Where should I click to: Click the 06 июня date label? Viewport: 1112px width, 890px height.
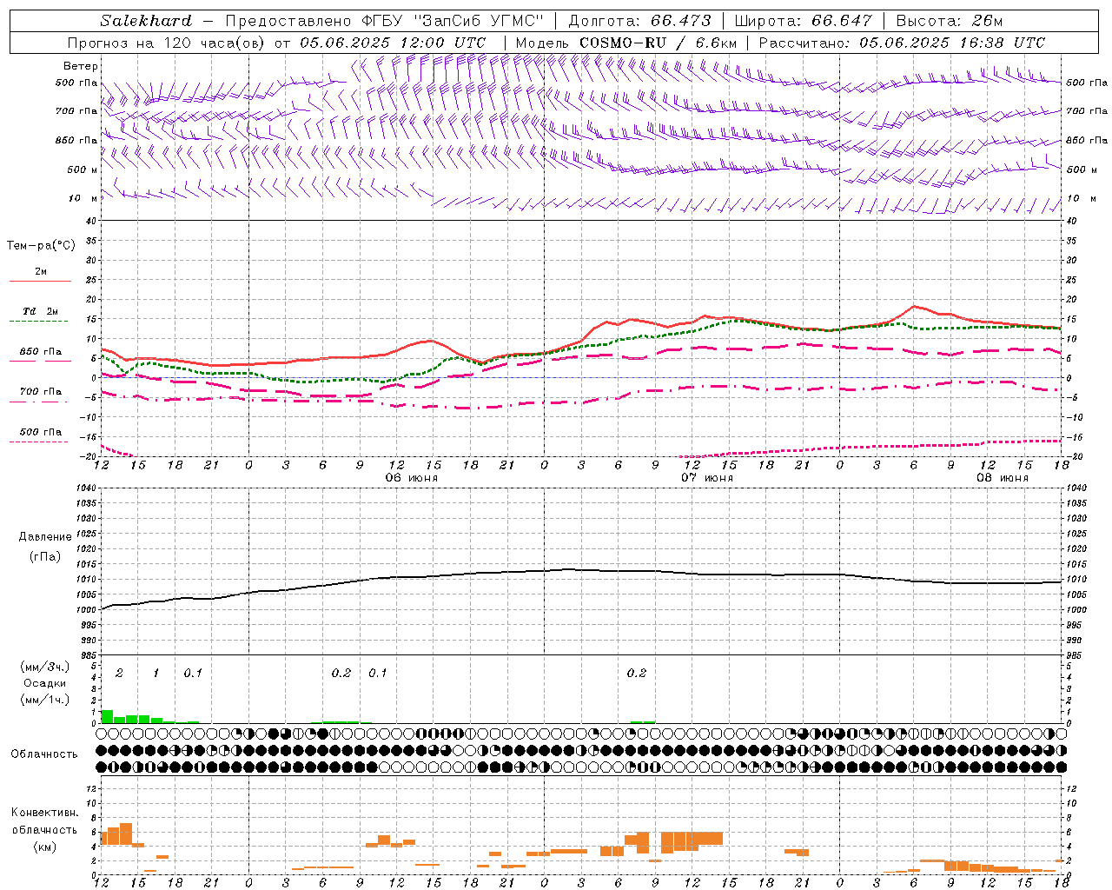(x=412, y=478)
